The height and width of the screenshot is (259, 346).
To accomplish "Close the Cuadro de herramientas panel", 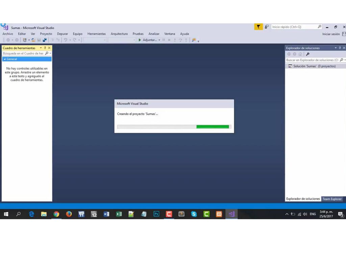I will [49, 48].
